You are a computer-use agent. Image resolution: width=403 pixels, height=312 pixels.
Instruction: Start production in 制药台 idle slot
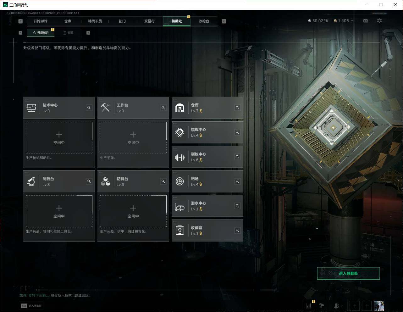(x=59, y=211)
